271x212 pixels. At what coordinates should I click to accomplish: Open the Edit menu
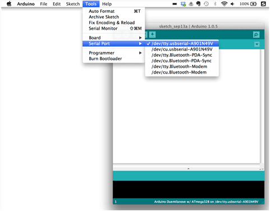coord(57,4)
